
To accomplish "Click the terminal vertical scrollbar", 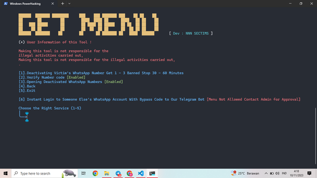I will [x=316, y=136].
